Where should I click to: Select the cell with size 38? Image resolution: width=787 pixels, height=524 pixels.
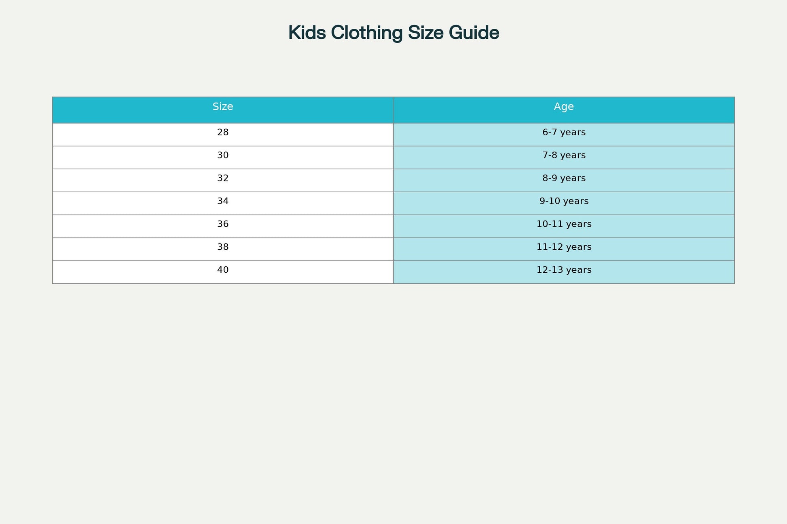click(223, 247)
